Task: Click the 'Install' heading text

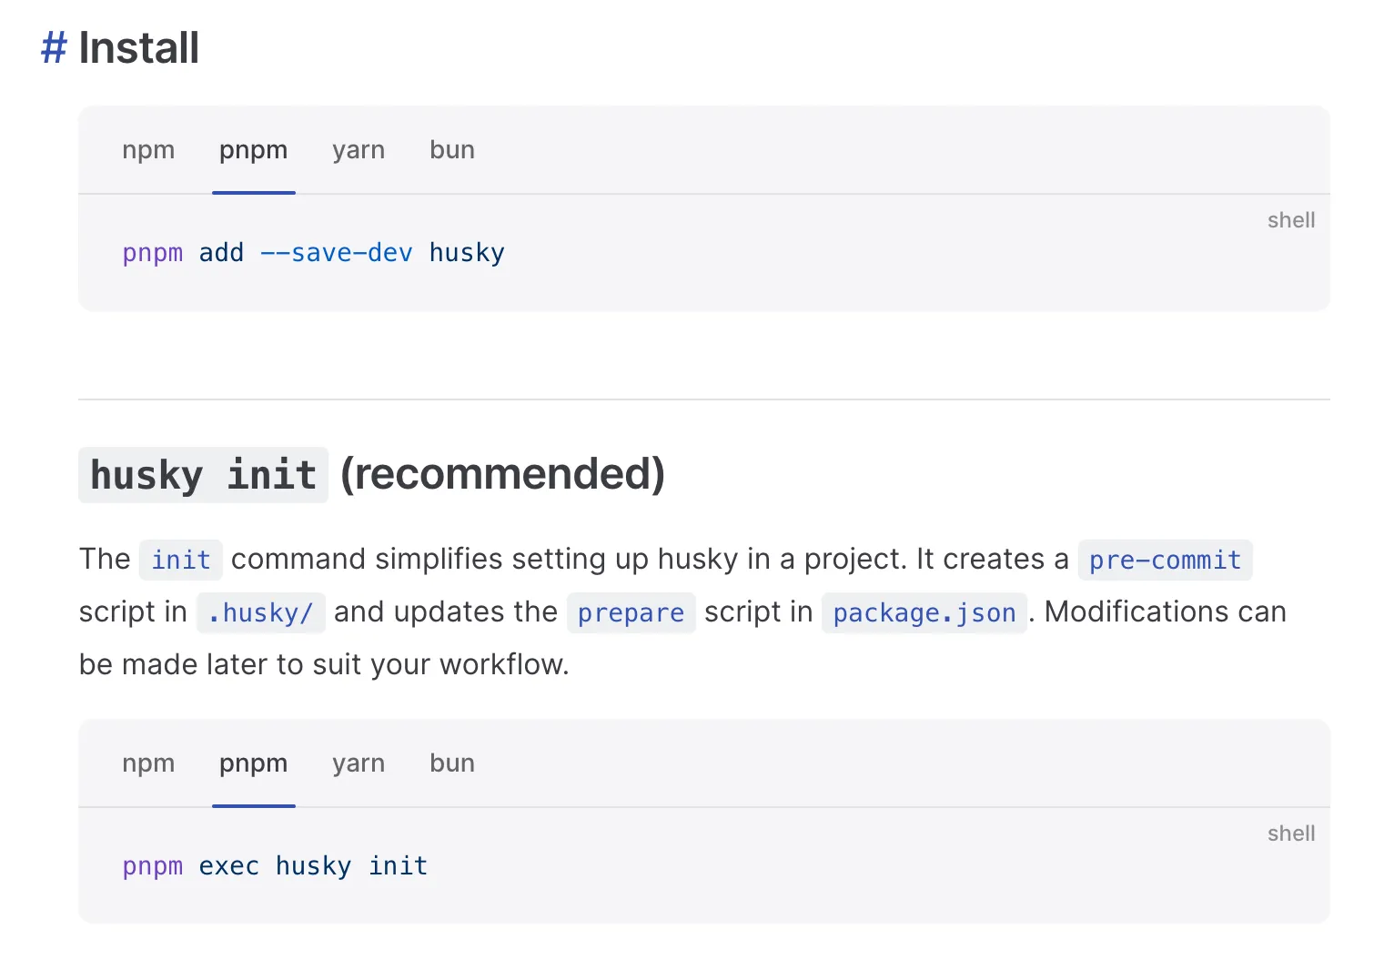Action: pyautogui.click(x=139, y=47)
